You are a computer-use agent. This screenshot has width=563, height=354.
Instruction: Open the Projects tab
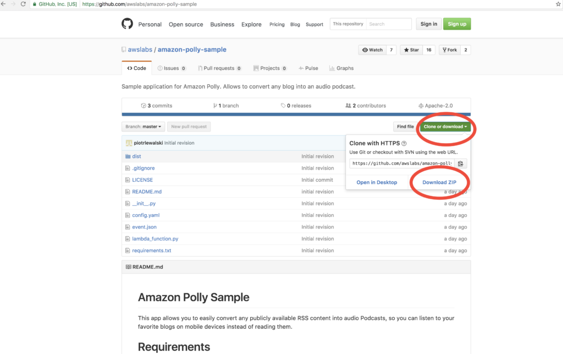pos(270,68)
